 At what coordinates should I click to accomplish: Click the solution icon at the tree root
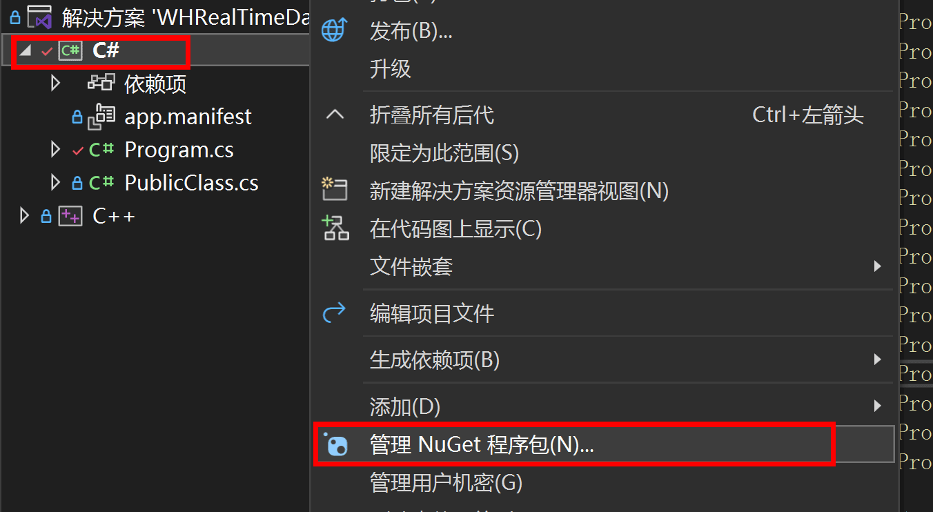41,17
